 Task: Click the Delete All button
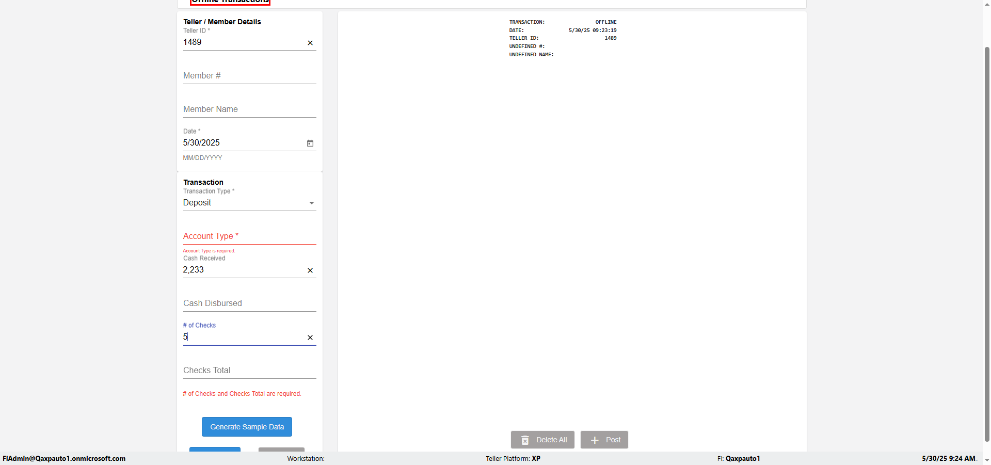click(542, 440)
